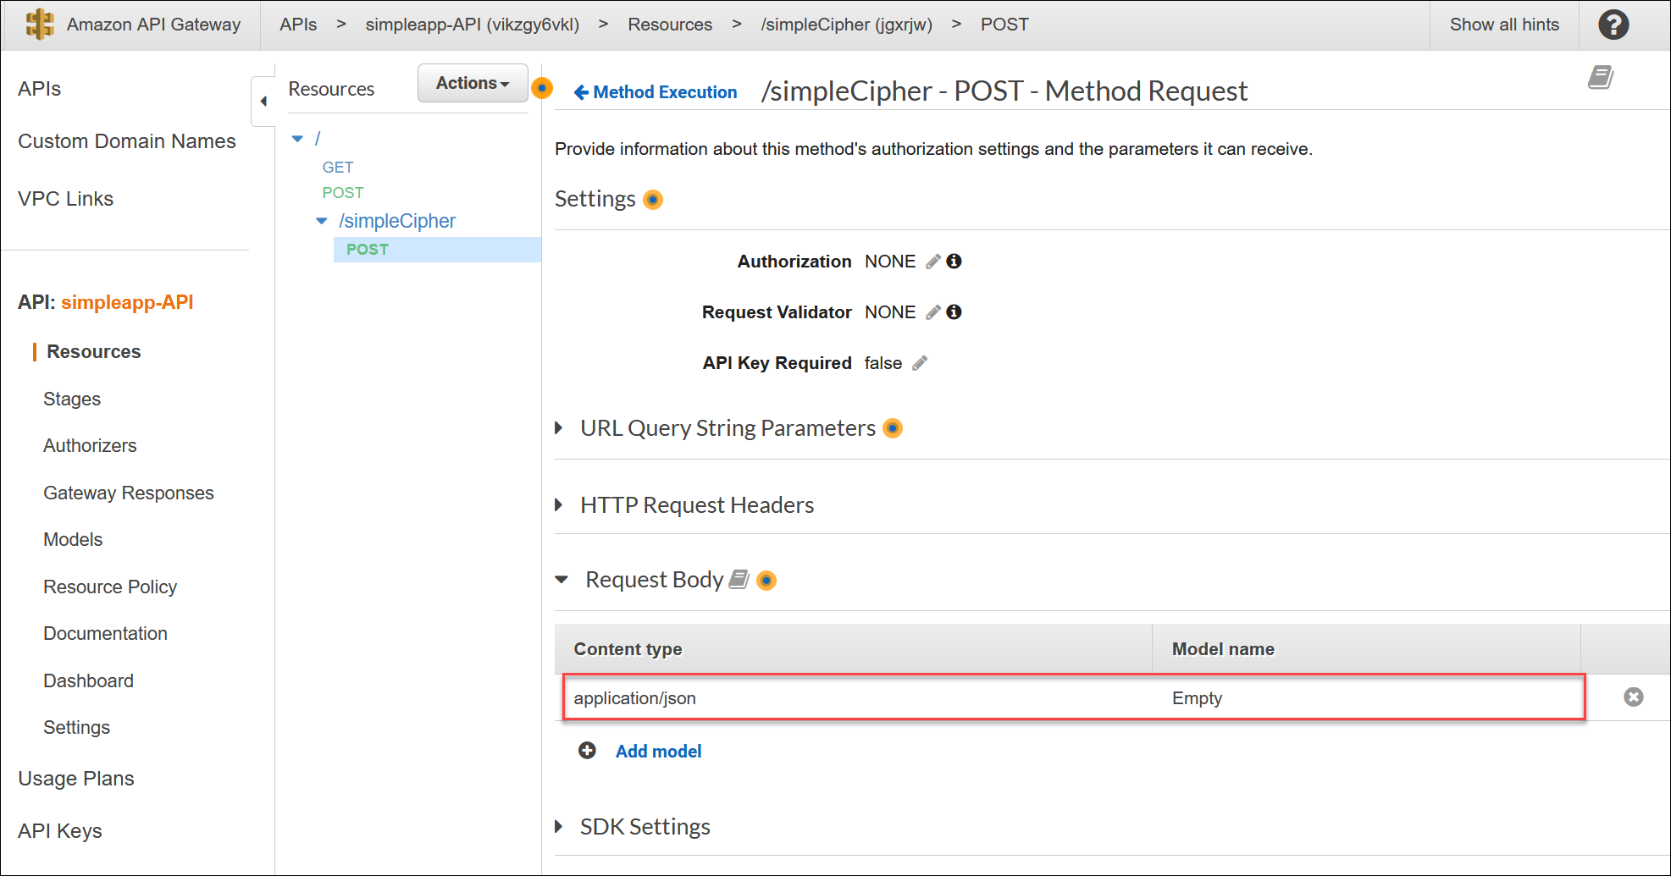Select GET method under root resource
Viewport: 1671px width, 876px height.
tap(338, 168)
